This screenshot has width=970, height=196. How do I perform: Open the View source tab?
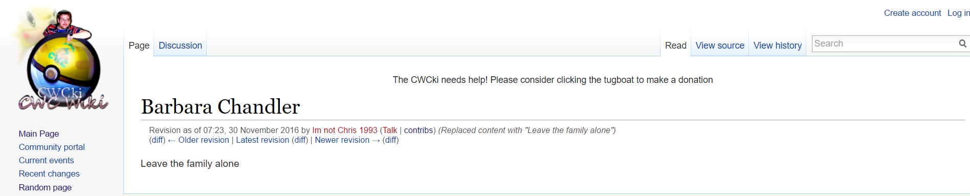[720, 46]
